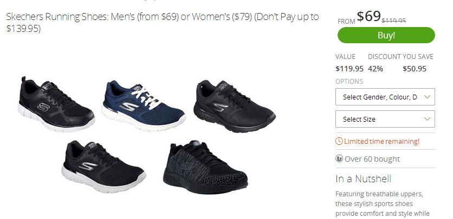Click the green Buy! button
Viewport: 453px width, 219px height.
[x=386, y=35]
